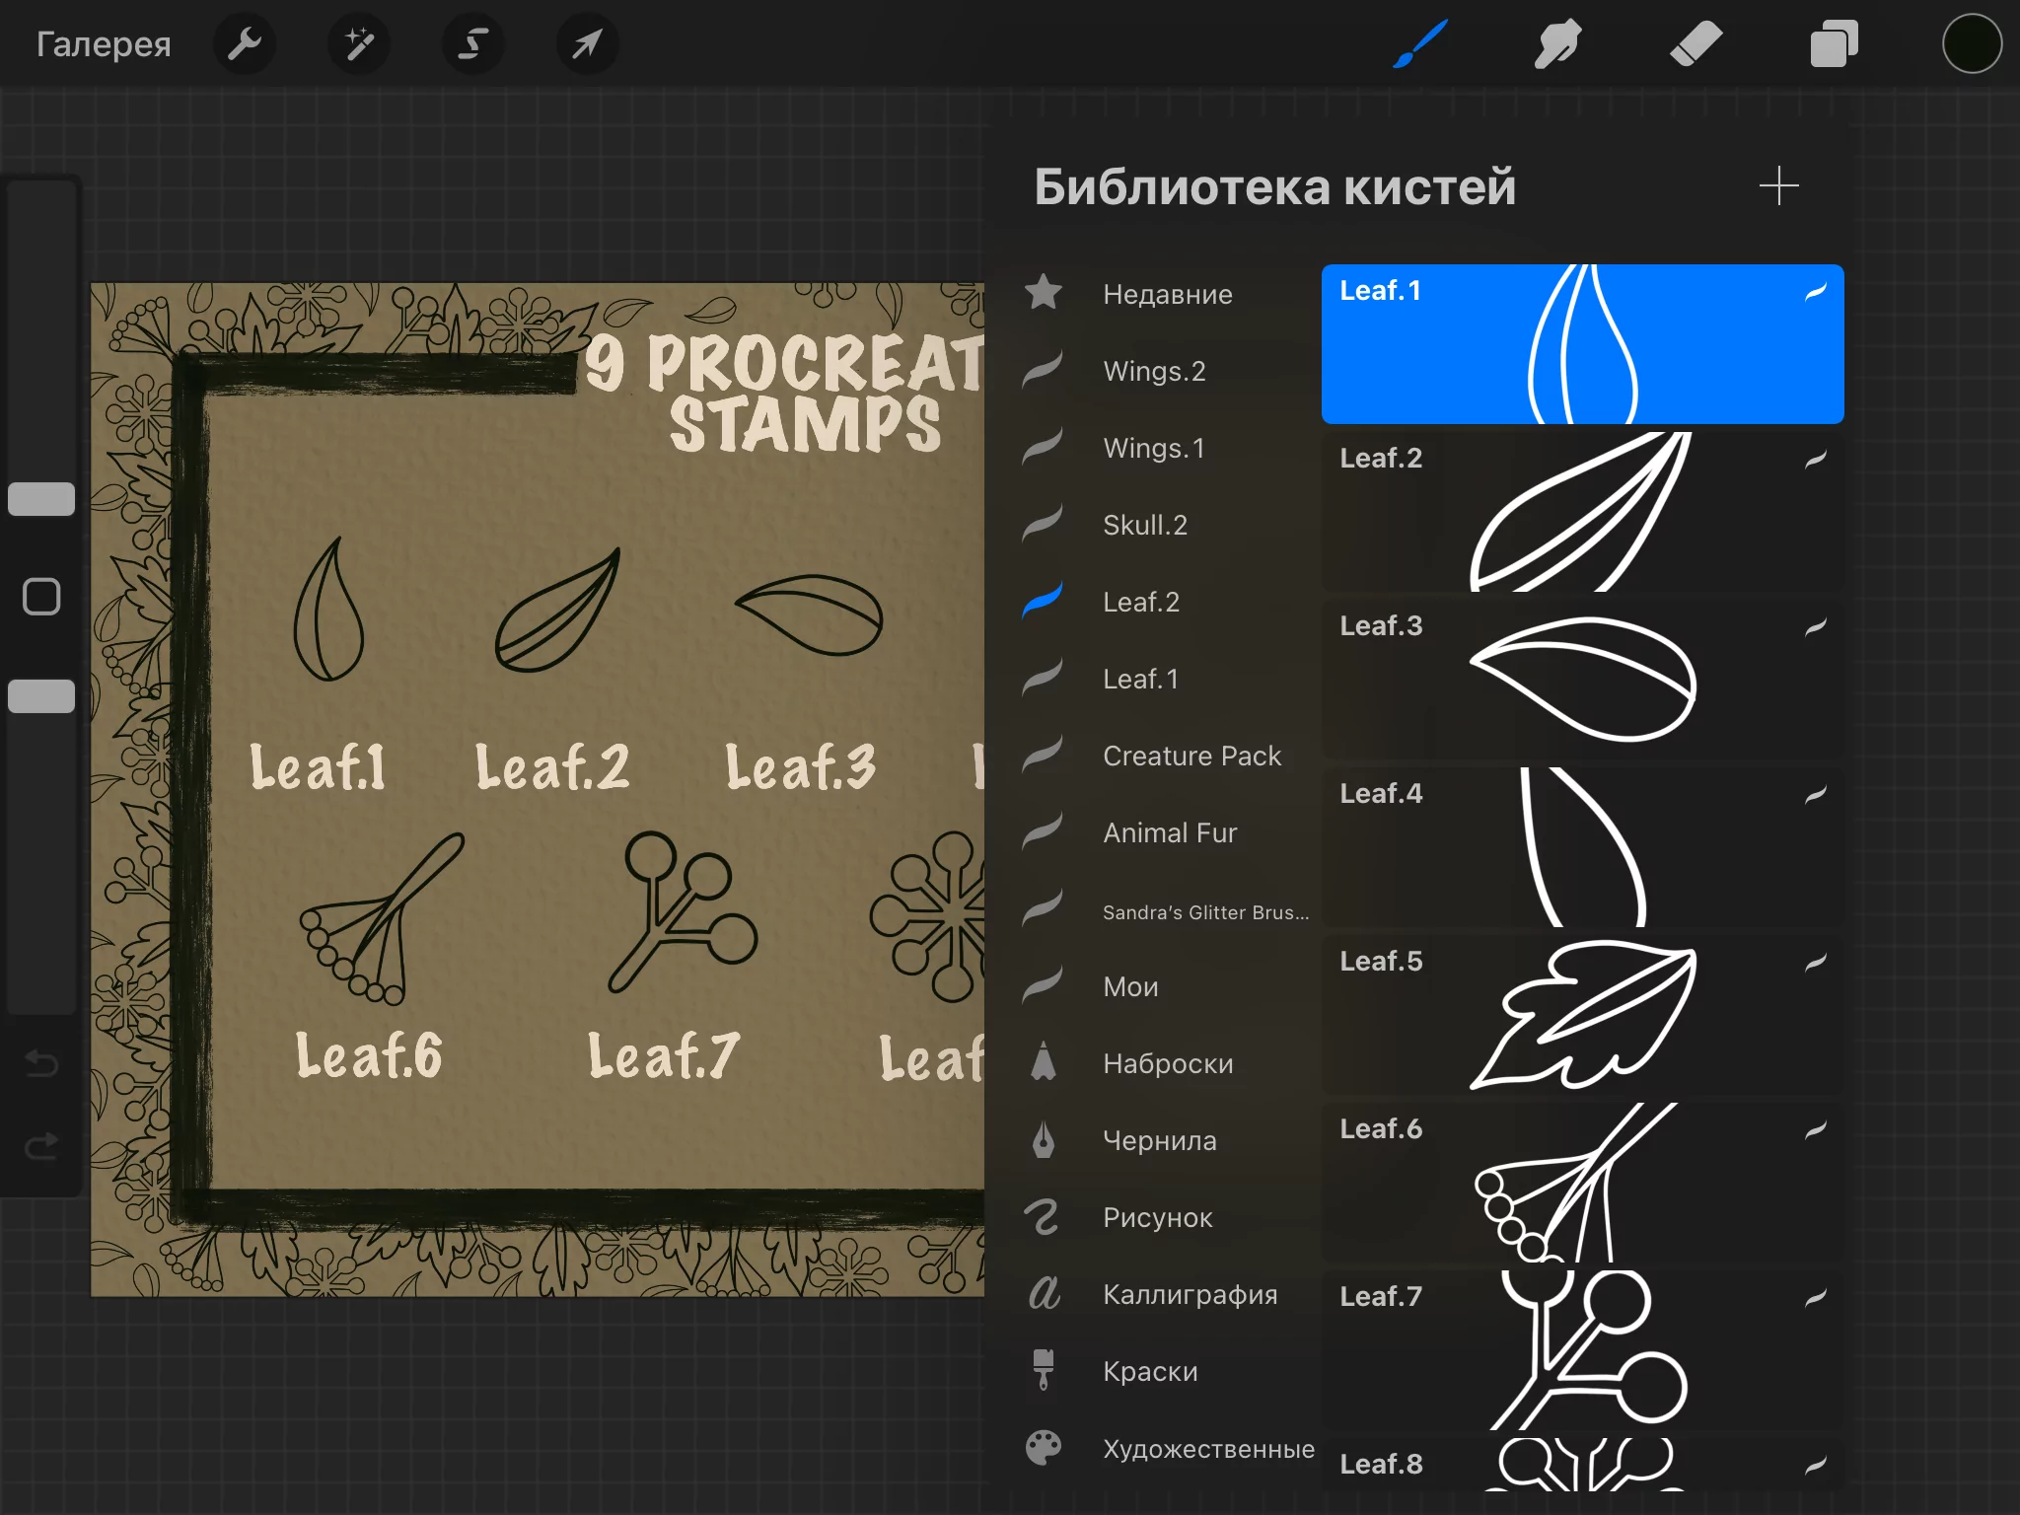Return to Галерея
The width and height of the screenshot is (2020, 1515).
coord(104,44)
